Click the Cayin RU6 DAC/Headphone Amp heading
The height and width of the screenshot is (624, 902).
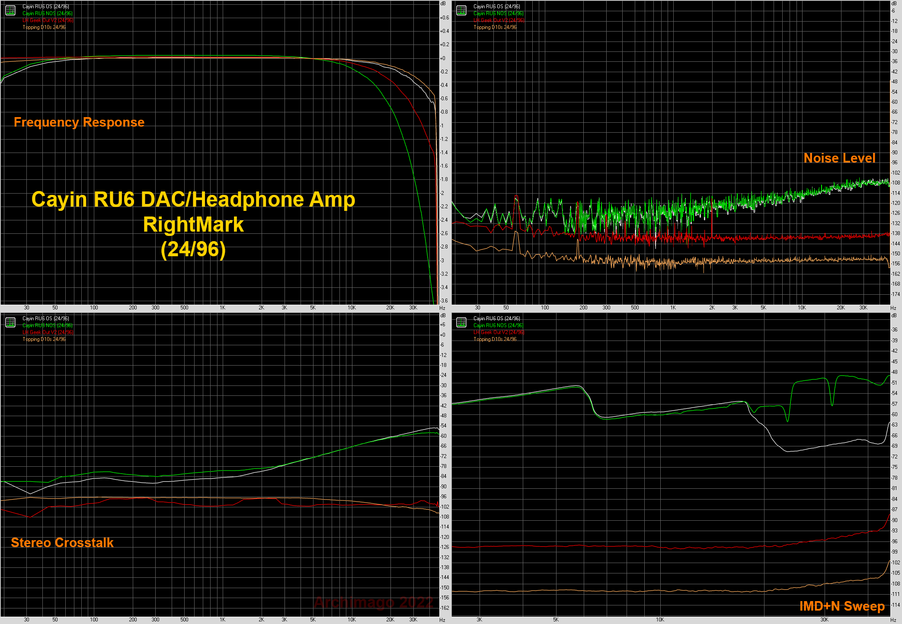pyautogui.click(x=193, y=200)
